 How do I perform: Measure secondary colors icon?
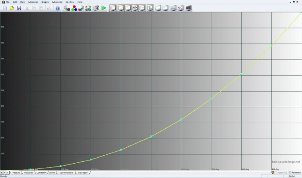click(x=81, y=8)
